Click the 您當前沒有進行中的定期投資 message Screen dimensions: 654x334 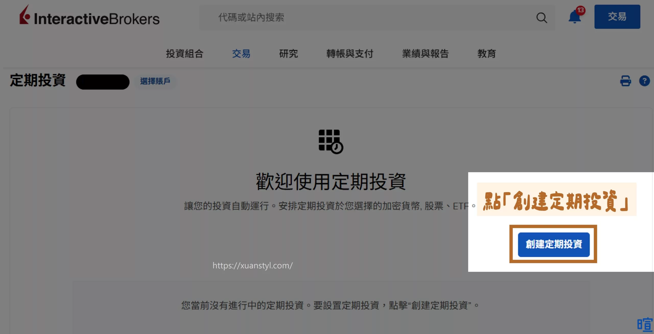tap(330, 305)
